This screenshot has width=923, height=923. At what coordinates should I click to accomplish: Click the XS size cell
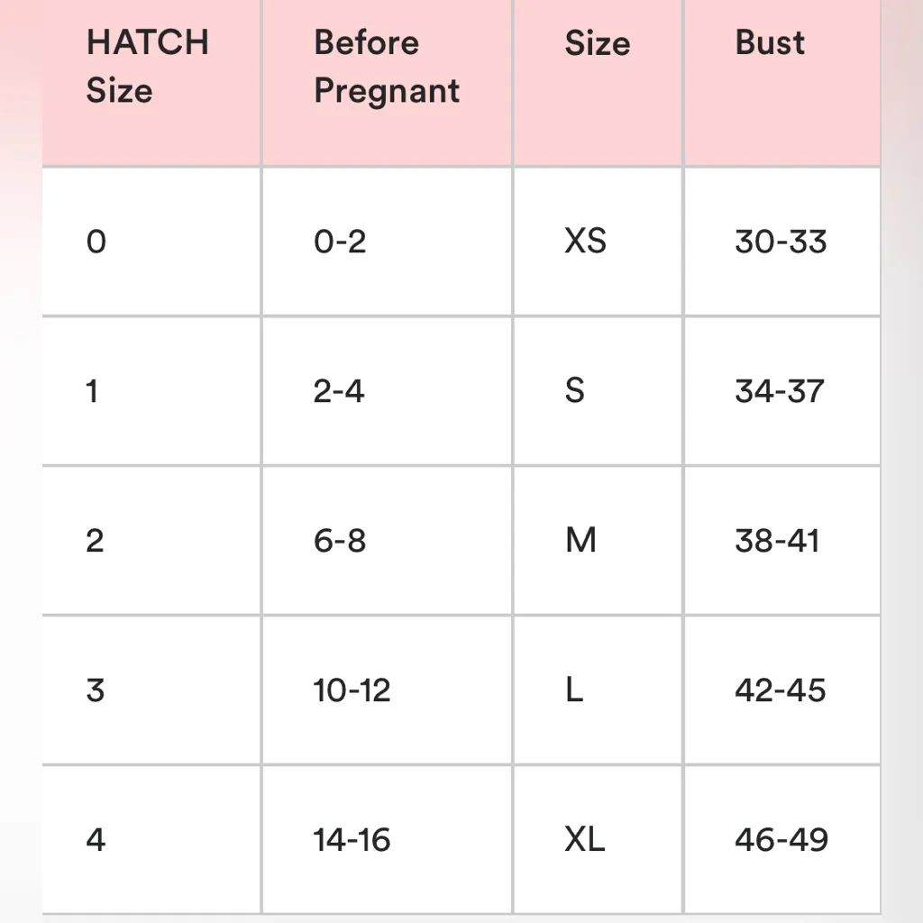click(585, 242)
